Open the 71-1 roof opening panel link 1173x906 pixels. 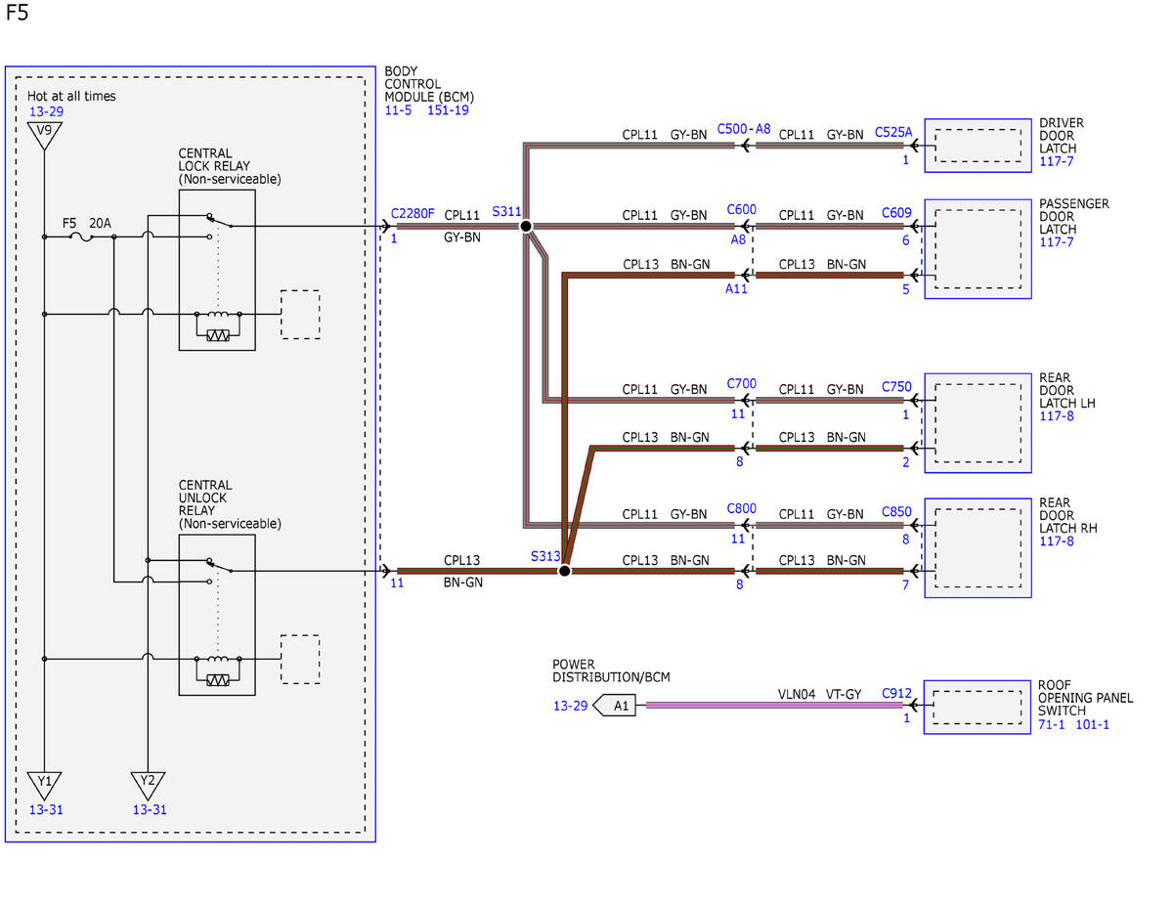click(x=1052, y=724)
